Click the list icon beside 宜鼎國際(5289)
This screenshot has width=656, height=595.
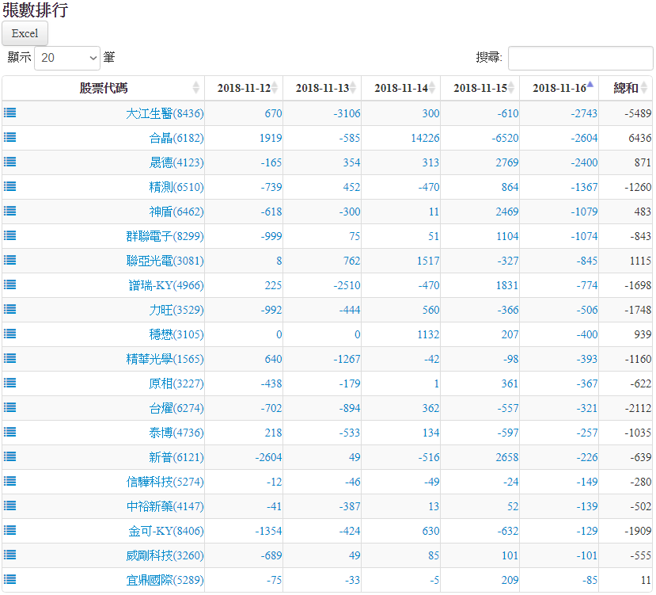[9, 579]
